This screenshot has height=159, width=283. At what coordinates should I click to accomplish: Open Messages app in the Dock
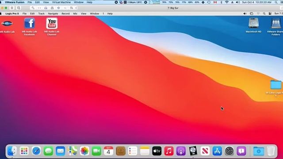[48, 151]
